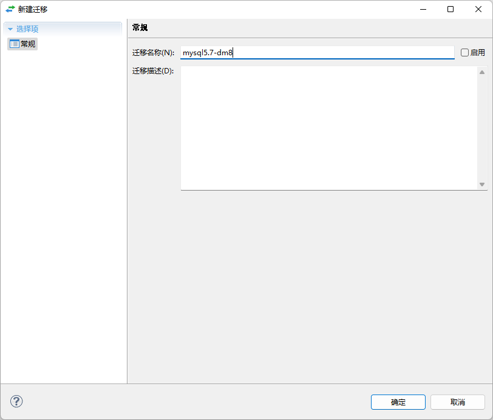Click the description scrollbar down arrow
This screenshot has height=420, width=493.
pos(482,185)
